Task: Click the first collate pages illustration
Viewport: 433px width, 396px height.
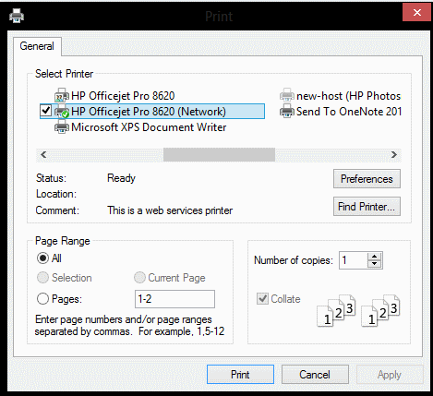Action: tap(336, 311)
